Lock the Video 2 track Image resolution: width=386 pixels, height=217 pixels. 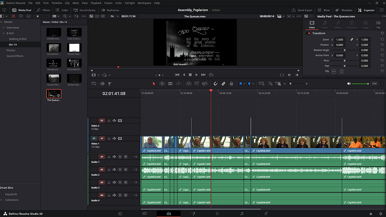click(109, 121)
